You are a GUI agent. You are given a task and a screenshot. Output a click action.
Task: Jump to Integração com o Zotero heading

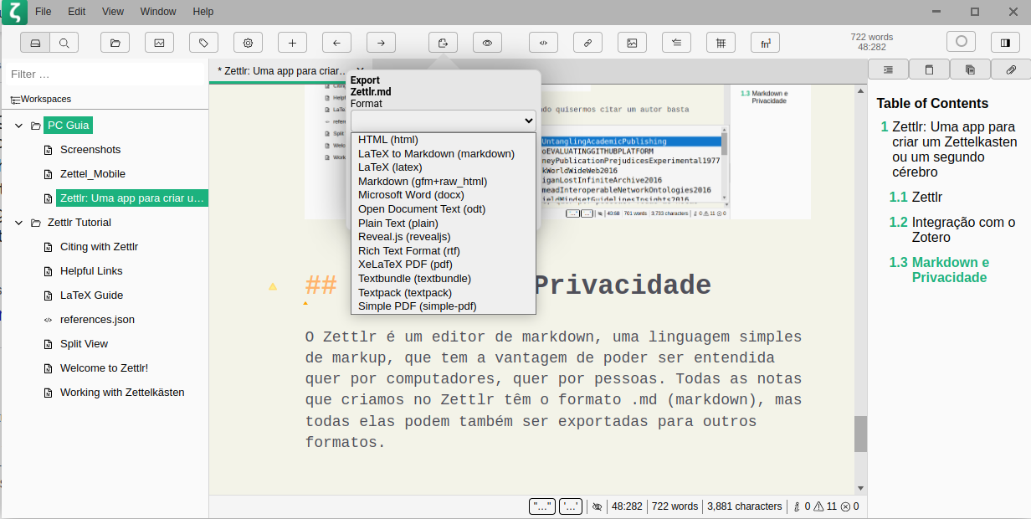[963, 229]
